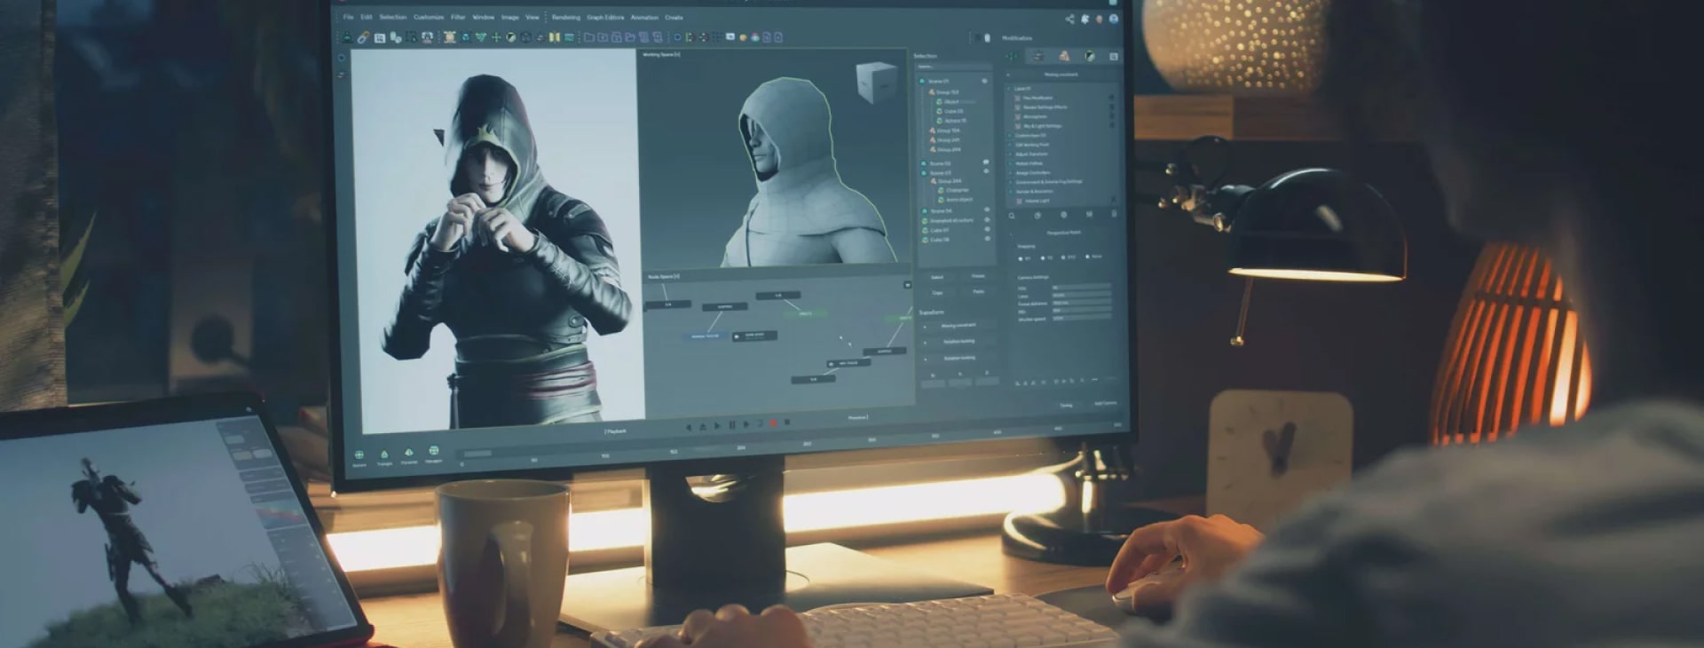The height and width of the screenshot is (648, 1704).
Task: Click the user profile avatar icon
Action: (1113, 19)
